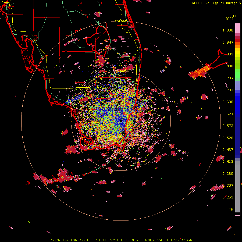This screenshot has height=242, width=242.
Task: Select the 0.680 legend value
Action: coord(228,102)
